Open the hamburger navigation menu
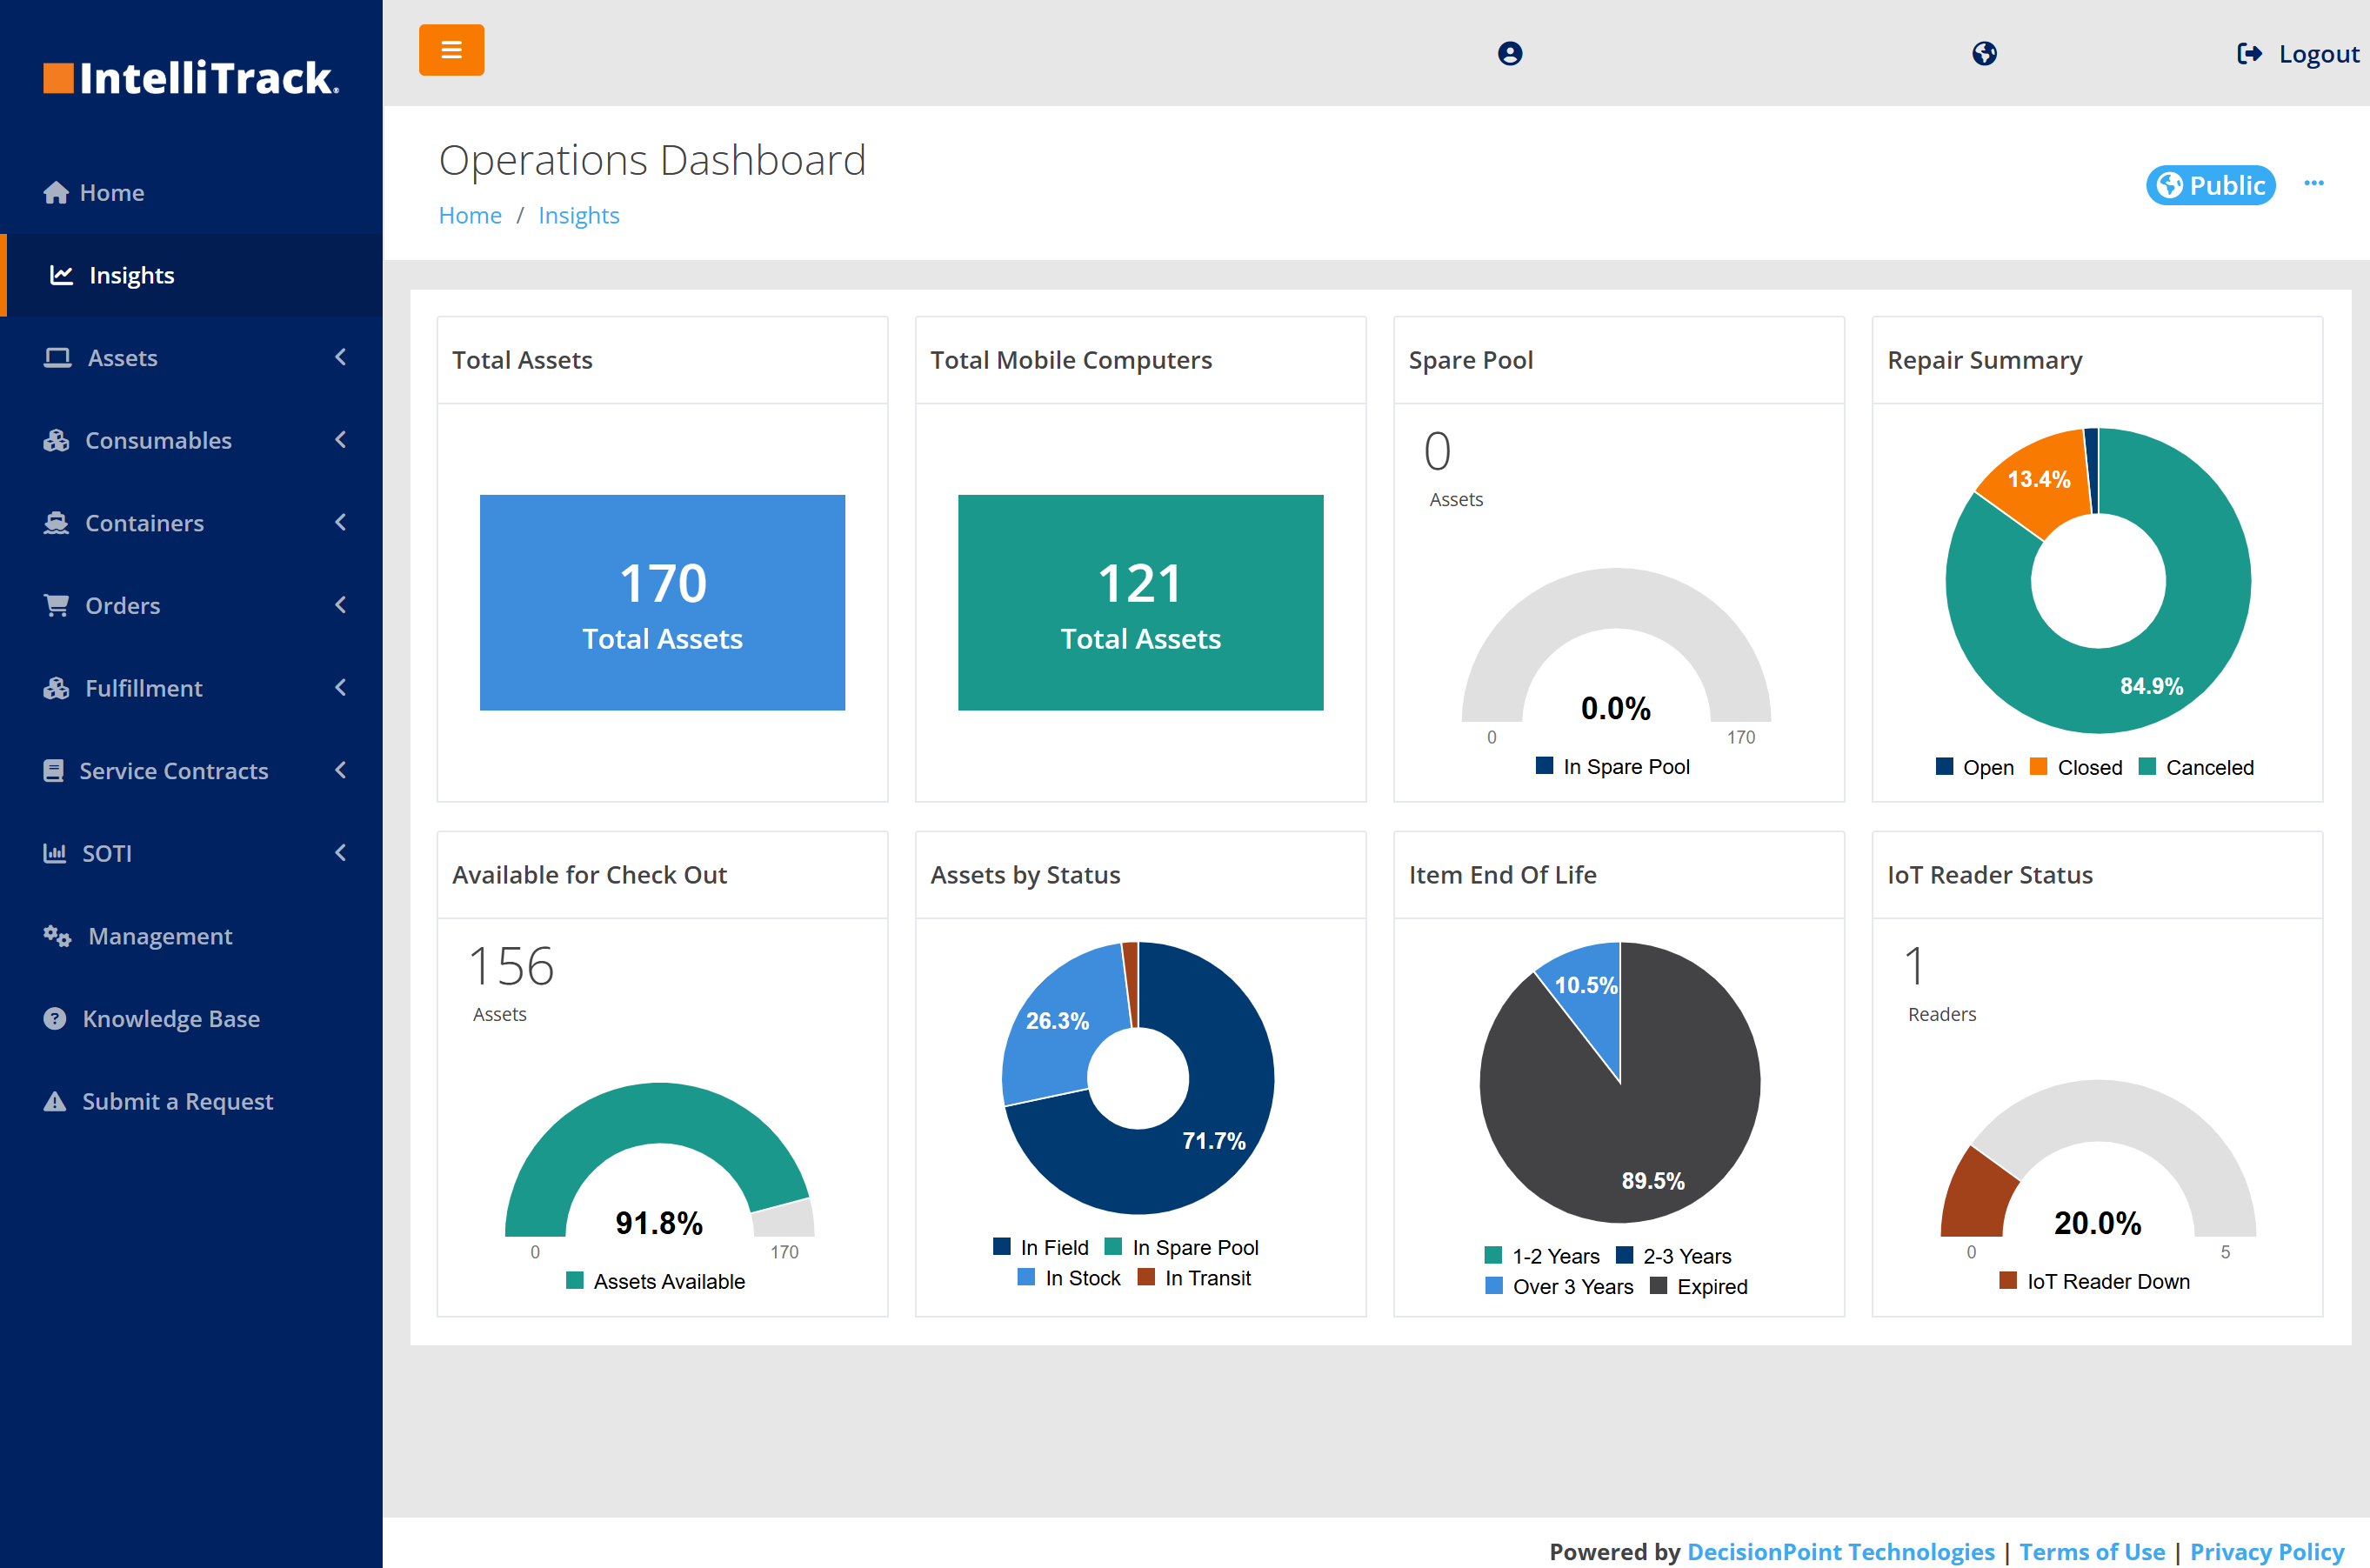This screenshot has height=1568, width=2370. (451, 49)
